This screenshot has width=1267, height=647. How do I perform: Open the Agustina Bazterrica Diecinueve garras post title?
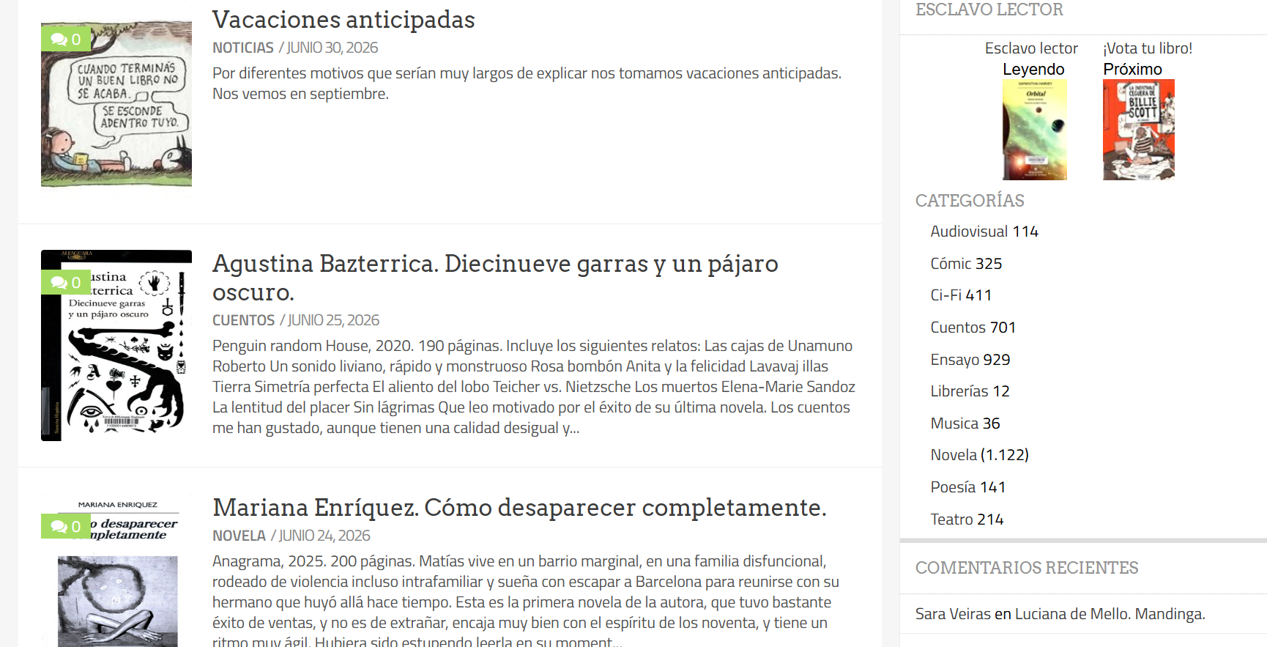pos(495,277)
